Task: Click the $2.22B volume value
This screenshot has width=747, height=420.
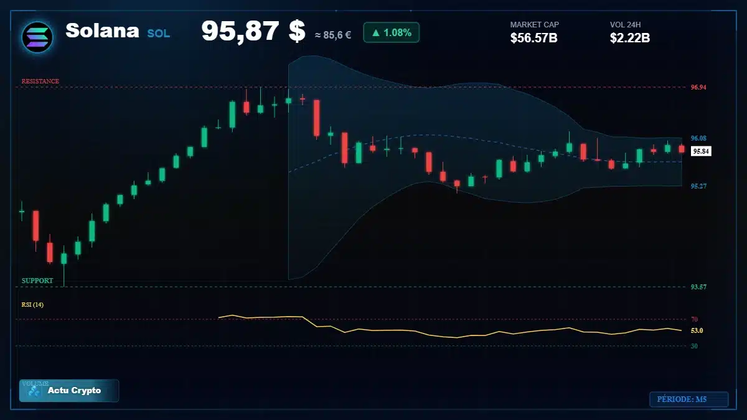Action: (x=630, y=38)
